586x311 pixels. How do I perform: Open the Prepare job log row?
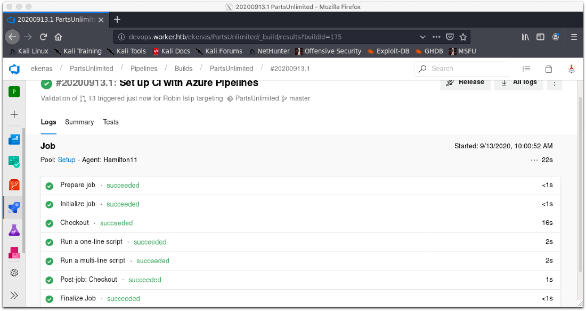point(300,186)
